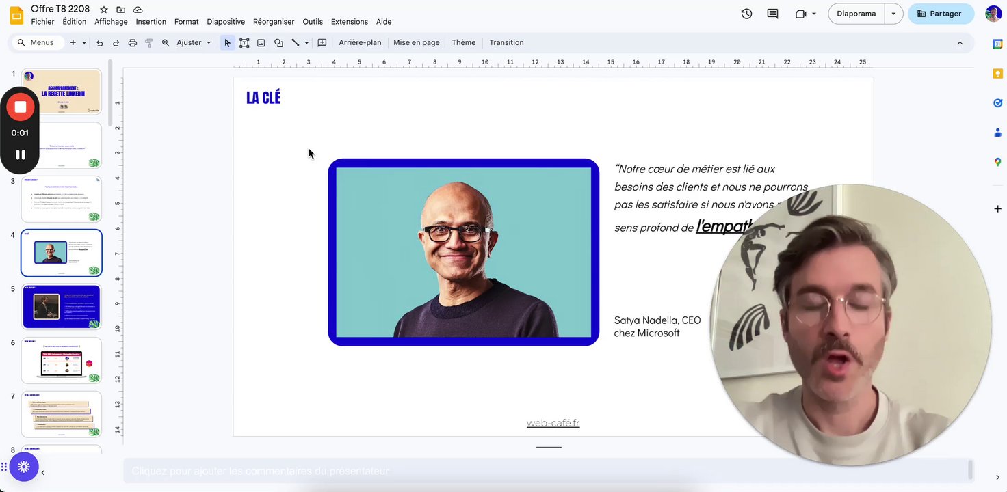Choose the select cursor tool

227,42
